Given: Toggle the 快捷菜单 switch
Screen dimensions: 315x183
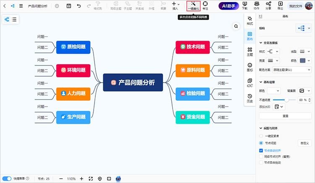Looking at the screenshot, I should point(7,178).
